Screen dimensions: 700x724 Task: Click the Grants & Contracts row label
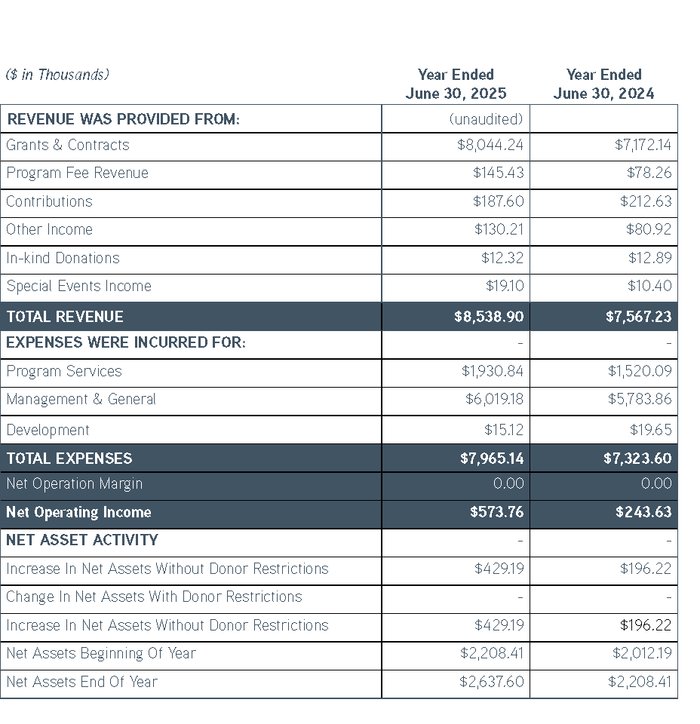[x=68, y=146]
